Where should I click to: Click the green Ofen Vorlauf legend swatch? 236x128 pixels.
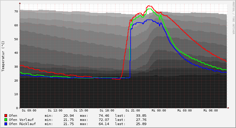pos(6,120)
